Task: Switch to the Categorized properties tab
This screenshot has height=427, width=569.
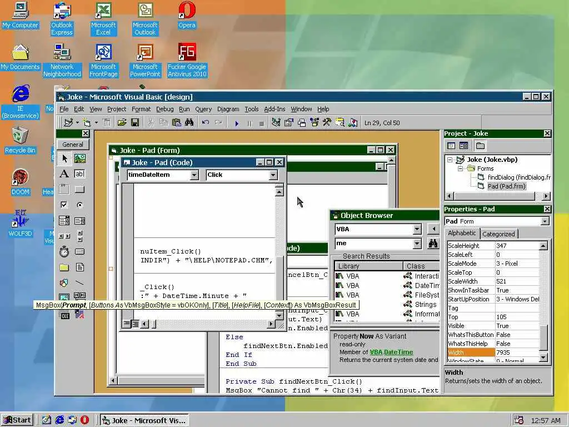Action: tap(498, 234)
